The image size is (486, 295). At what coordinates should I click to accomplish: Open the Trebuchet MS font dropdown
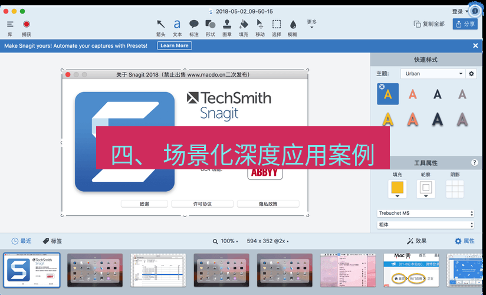tap(425, 214)
